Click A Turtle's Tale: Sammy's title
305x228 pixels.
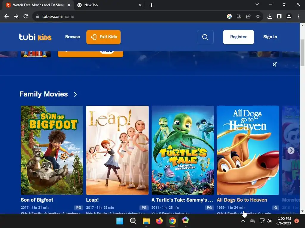tap(182, 200)
